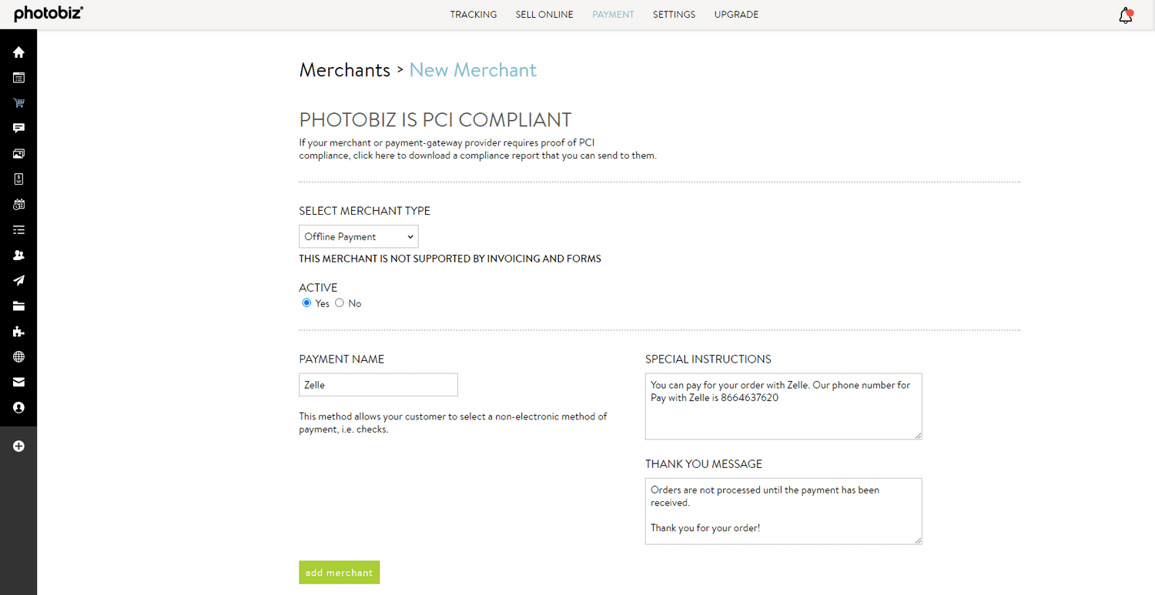Viewport: 1155px width, 595px height.
Task: Select the clients contacts icon
Action: 18,255
